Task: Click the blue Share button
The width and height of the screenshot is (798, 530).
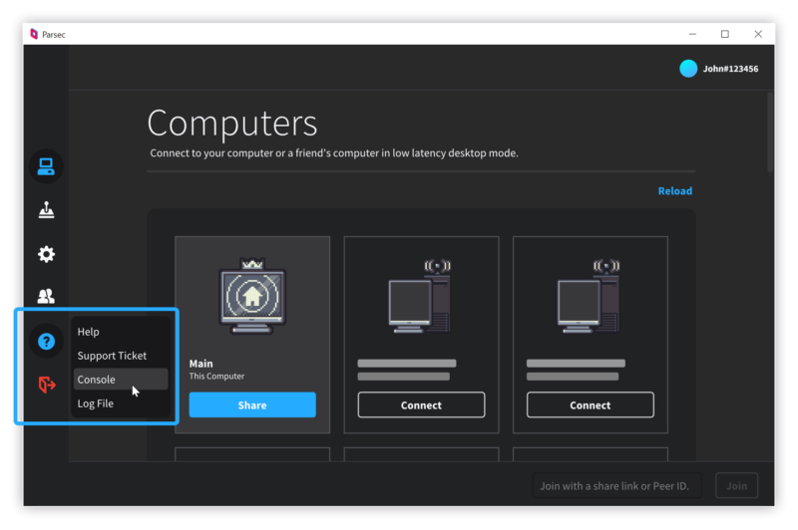Action: point(252,405)
